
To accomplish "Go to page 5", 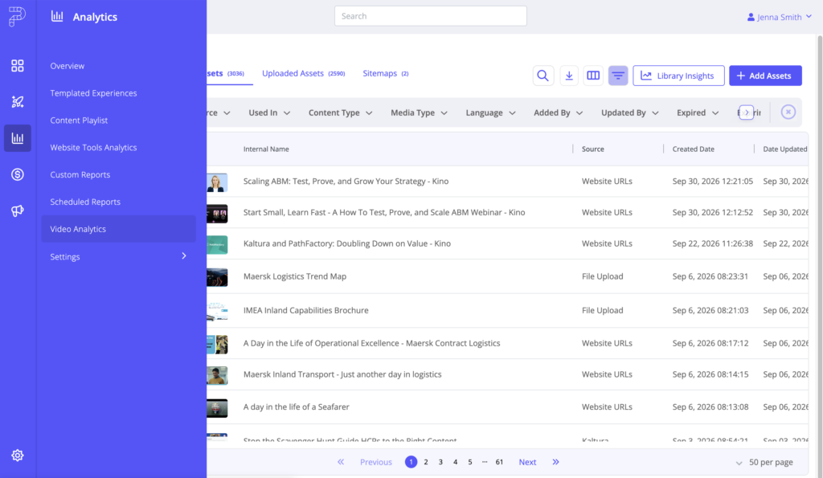I will [x=469, y=462].
